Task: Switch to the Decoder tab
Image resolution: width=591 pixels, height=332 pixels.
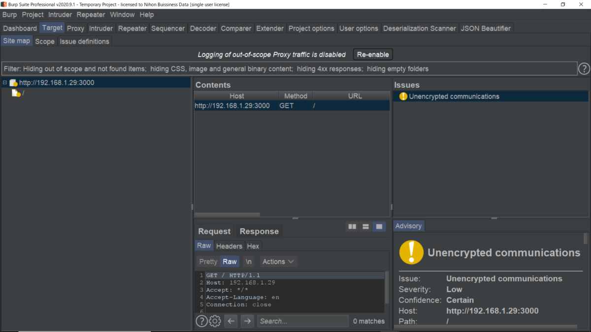Action: tap(203, 29)
